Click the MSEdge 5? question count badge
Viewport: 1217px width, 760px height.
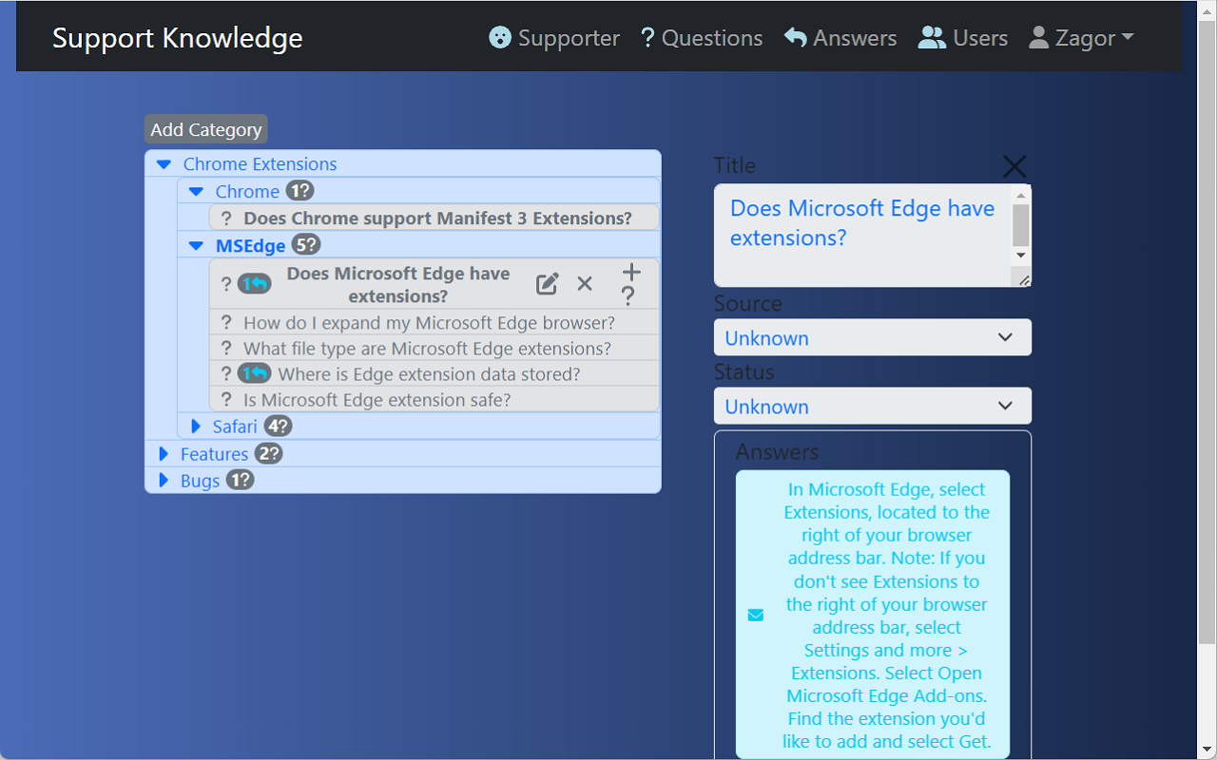[306, 245]
